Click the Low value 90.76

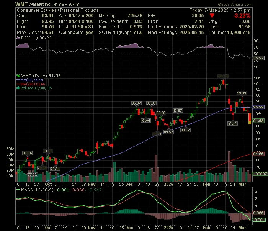[x=48, y=27]
